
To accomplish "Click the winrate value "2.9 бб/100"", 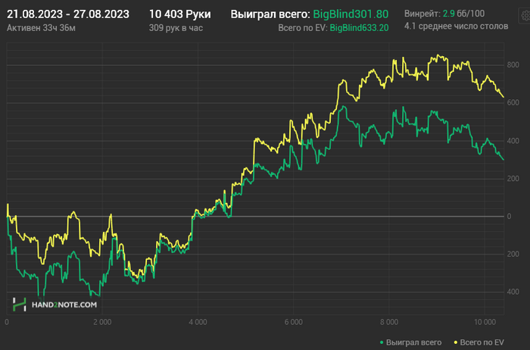I will coord(463,14).
